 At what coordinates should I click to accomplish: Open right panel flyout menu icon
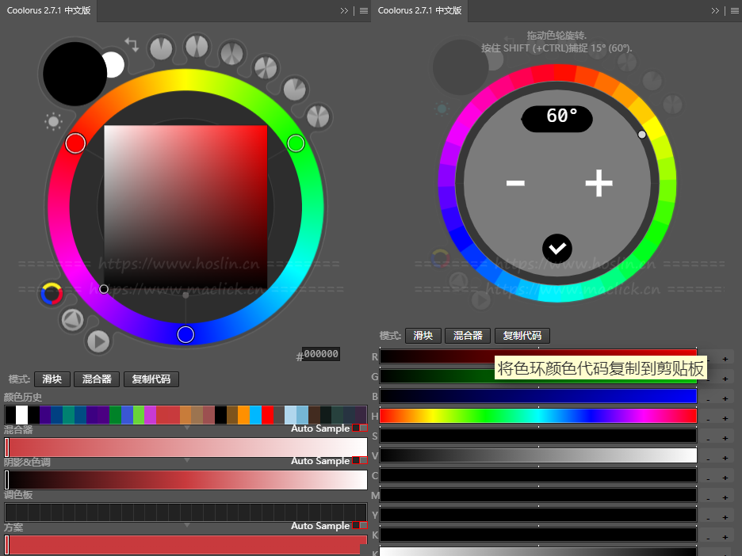pos(734,10)
